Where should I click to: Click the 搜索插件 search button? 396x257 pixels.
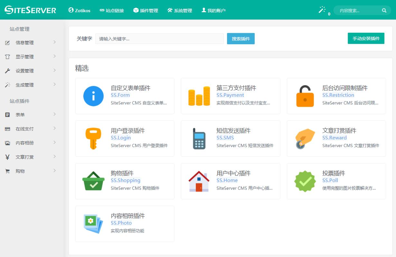pos(240,38)
